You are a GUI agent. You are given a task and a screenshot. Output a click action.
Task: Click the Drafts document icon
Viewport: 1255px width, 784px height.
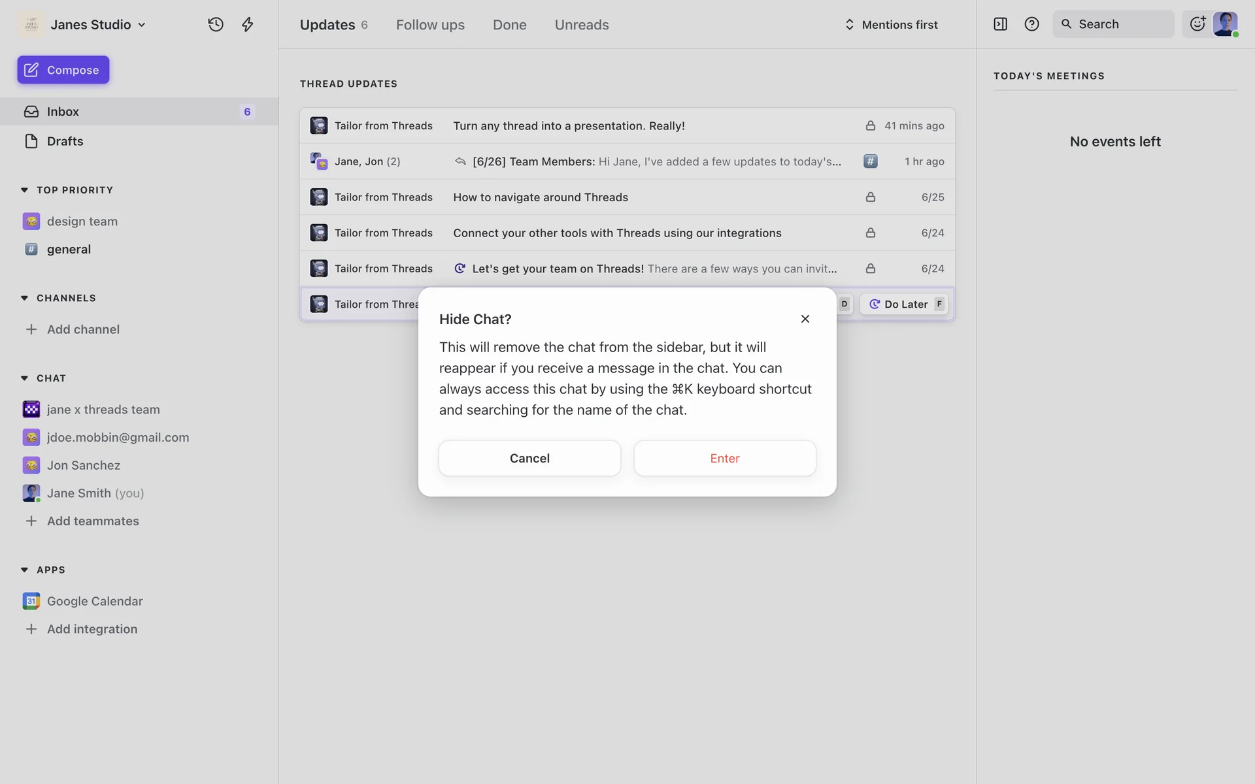pyautogui.click(x=31, y=141)
